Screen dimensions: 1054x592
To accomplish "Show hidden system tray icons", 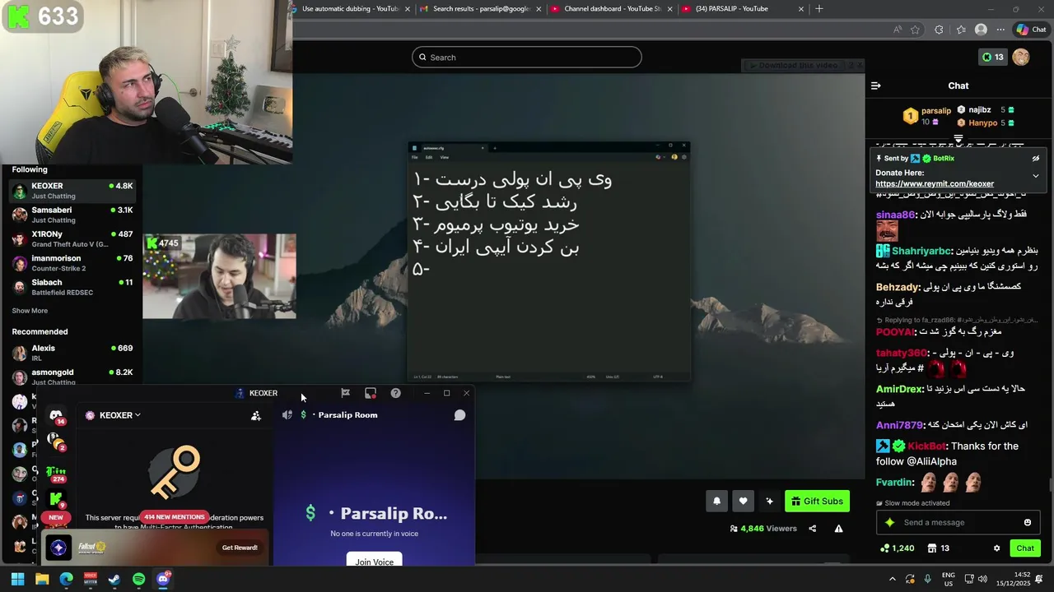I will pos(892,579).
